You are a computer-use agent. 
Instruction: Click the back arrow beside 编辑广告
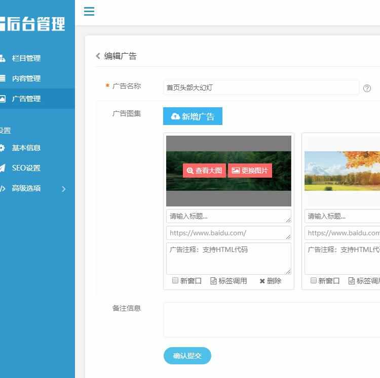[98, 56]
